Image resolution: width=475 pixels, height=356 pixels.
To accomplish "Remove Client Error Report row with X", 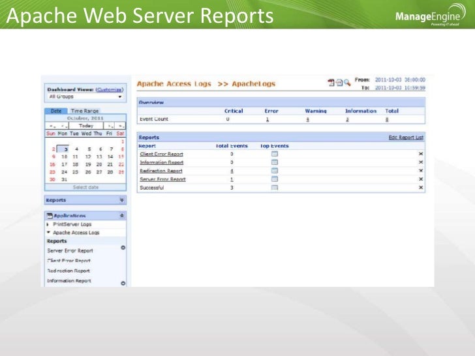I will [421, 154].
